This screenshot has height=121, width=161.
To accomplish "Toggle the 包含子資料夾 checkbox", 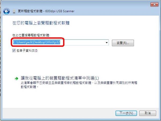I will 14,50.
